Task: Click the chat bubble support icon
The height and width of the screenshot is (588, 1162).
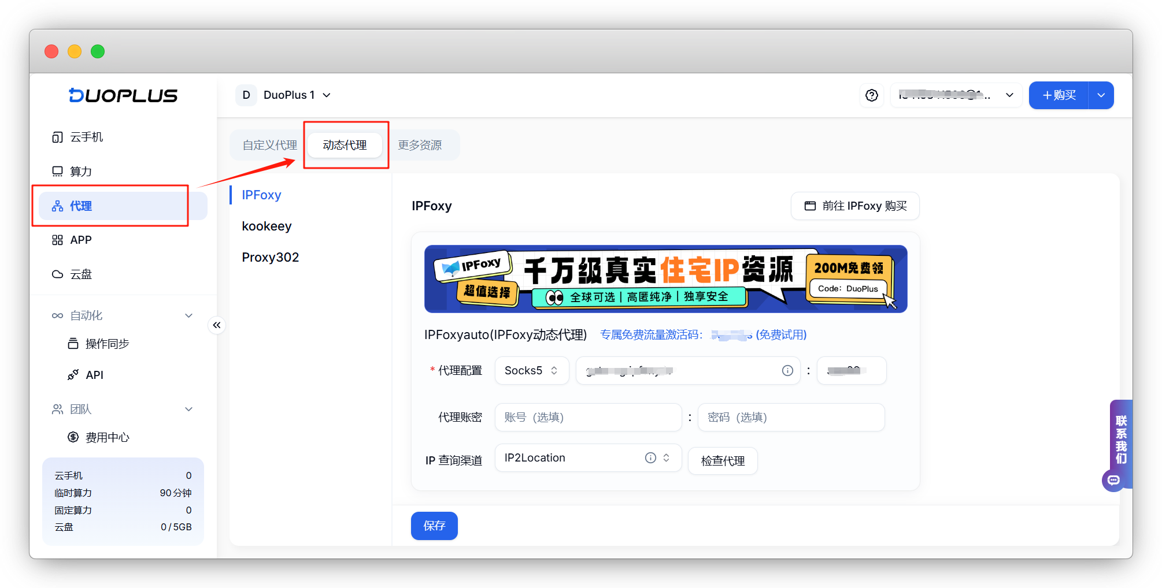Action: click(x=1113, y=481)
